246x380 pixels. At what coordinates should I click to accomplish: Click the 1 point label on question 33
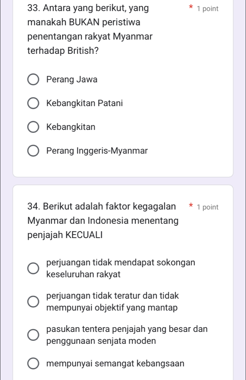pyautogui.click(x=208, y=9)
